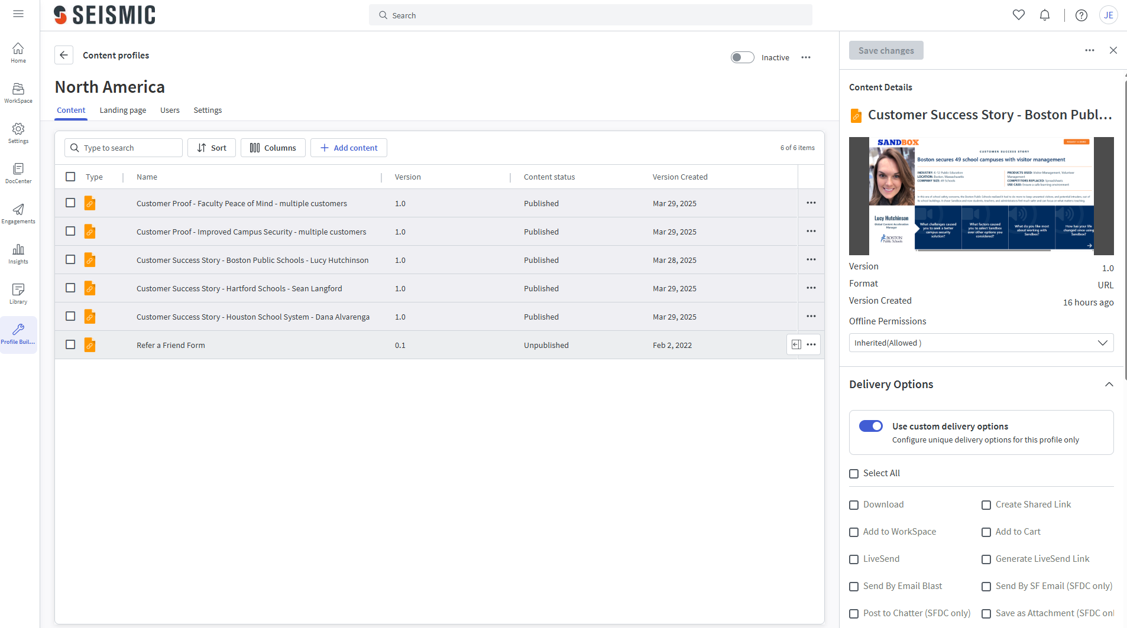The height and width of the screenshot is (628, 1127).
Task: Collapse the Delivery Options section
Action: [x=1109, y=385]
